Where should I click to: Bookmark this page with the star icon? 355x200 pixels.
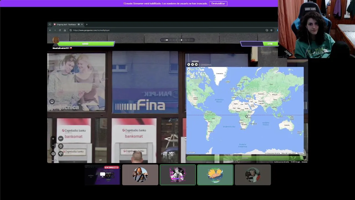[x=271, y=30]
